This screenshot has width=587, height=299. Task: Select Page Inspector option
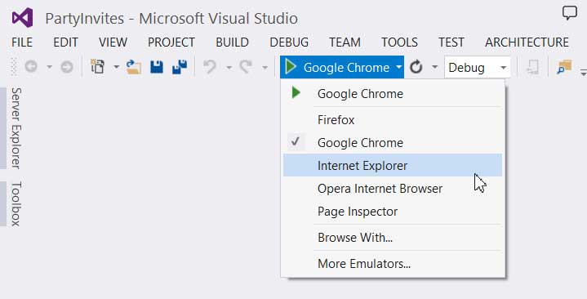click(393, 212)
